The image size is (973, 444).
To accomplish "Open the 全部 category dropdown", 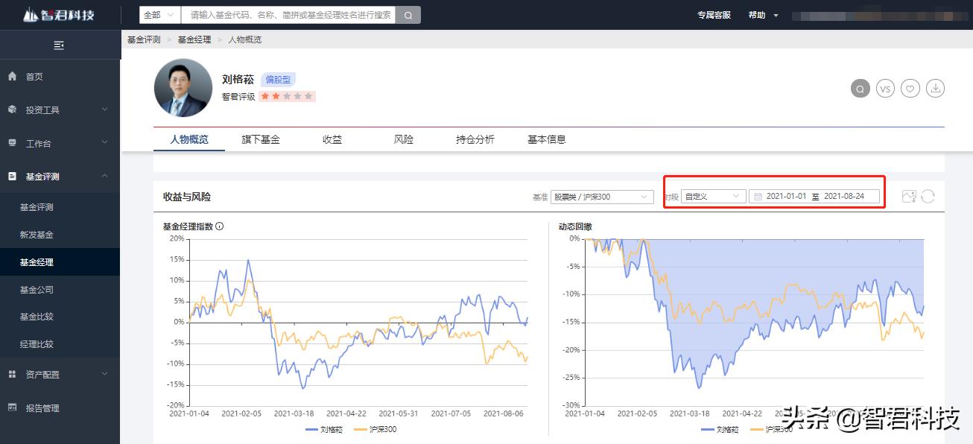I will point(159,14).
